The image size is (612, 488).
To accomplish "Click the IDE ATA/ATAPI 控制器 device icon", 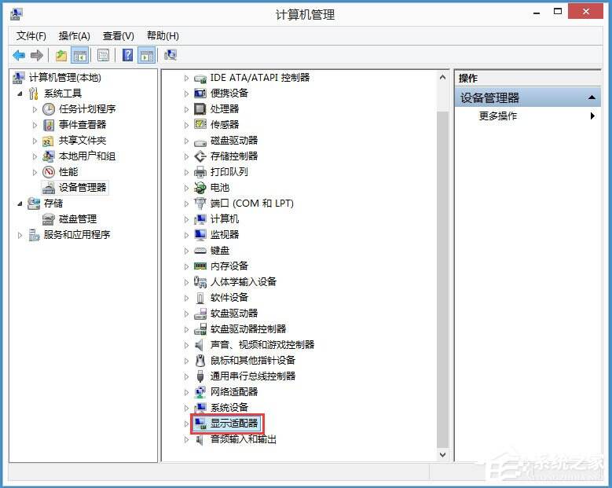I will coord(200,78).
